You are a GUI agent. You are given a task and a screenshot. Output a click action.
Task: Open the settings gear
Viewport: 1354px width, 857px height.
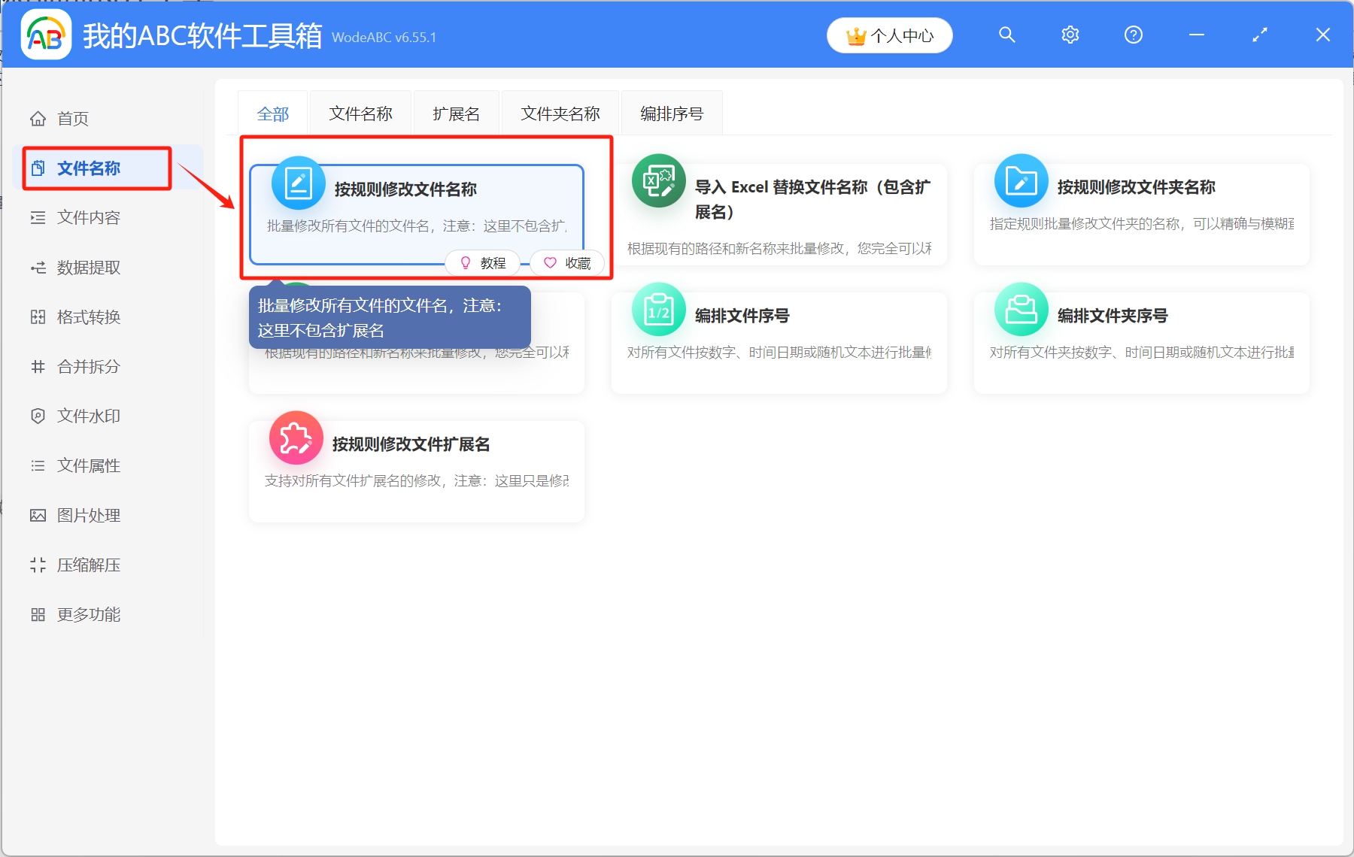(1070, 35)
